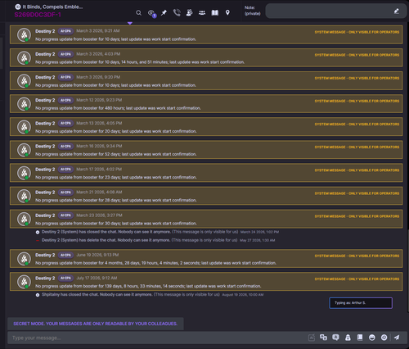This screenshot has width=409, height=349.
Task: Open the chat search magnifier icon
Action: coord(138,13)
